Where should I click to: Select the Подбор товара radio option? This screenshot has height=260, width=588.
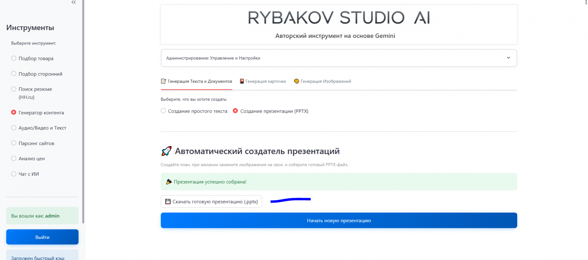(13, 58)
